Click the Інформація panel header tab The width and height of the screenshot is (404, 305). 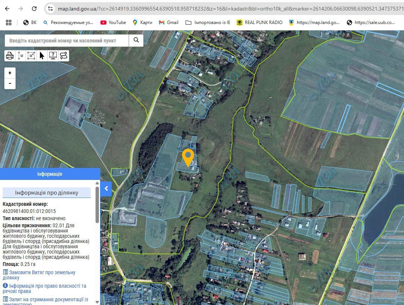click(50, 174)
